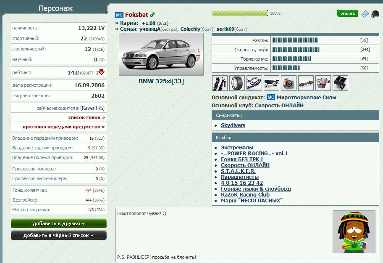
Task: Open Парашютисты club link
Action: pos(240,177)
